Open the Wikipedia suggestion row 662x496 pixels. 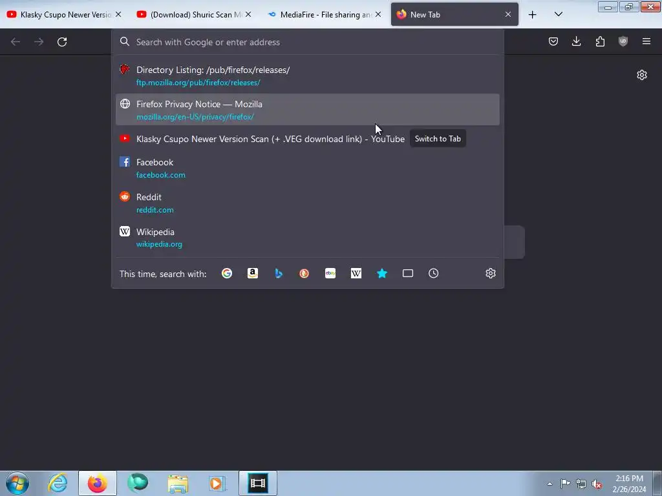click(x=308, y=238)
